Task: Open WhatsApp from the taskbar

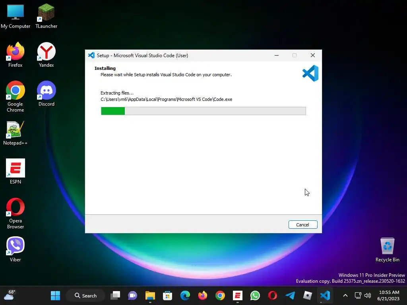Action: [x=255, y=295]
